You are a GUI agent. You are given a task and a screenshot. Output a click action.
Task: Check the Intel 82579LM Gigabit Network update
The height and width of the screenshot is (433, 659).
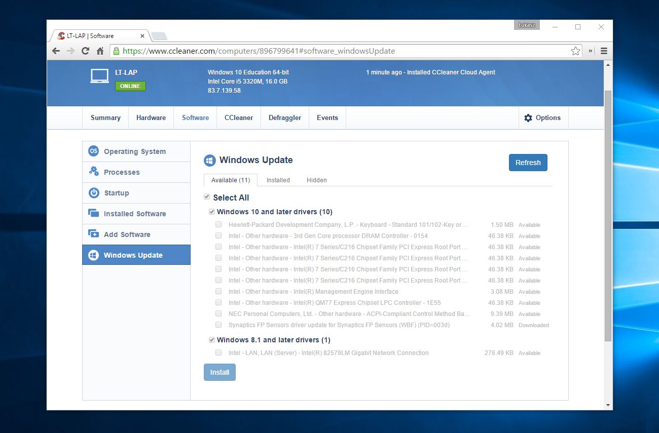click(x=218, y=352)
